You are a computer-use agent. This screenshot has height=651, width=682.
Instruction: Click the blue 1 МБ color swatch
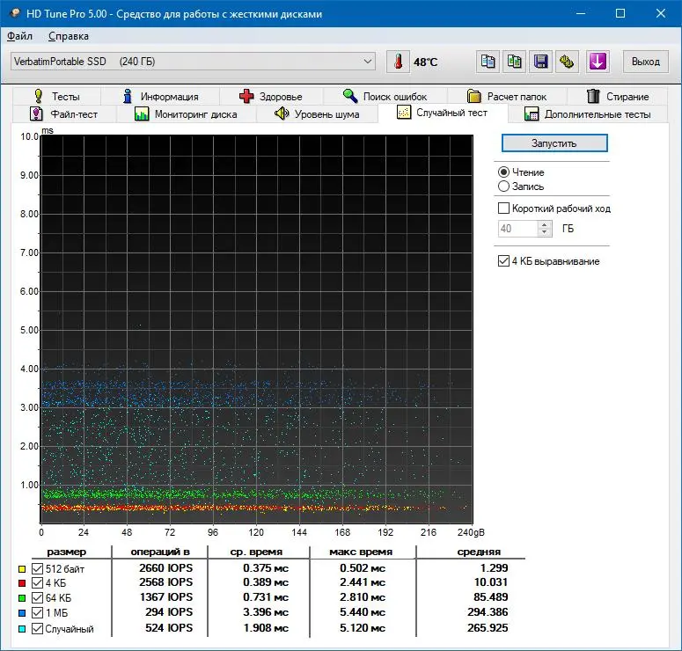coord(22,612)
